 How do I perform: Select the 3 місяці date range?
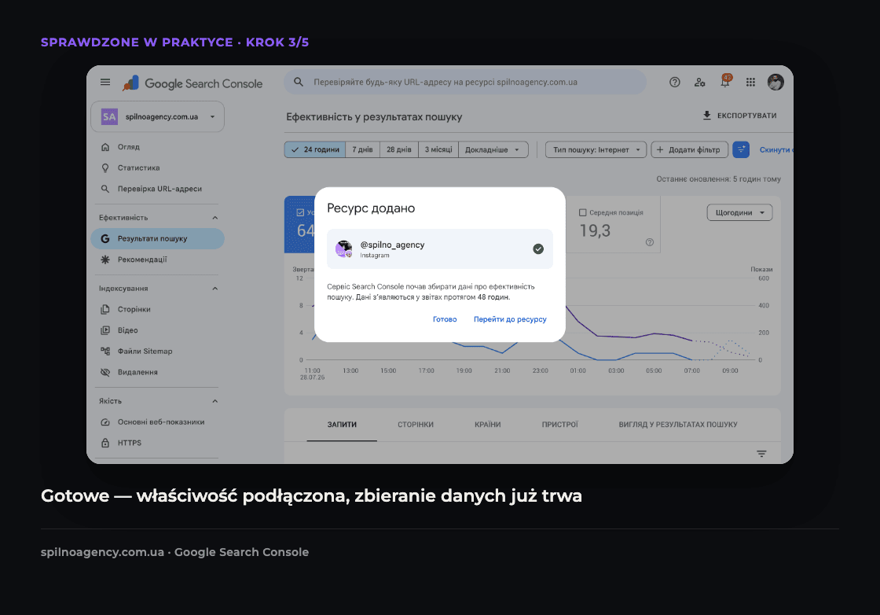point(438,149)
